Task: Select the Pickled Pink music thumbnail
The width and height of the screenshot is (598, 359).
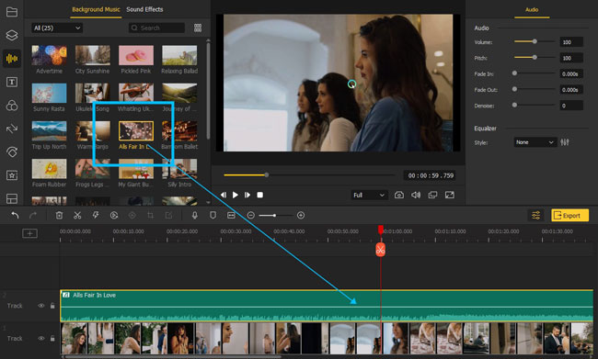Action: point(136,55)
